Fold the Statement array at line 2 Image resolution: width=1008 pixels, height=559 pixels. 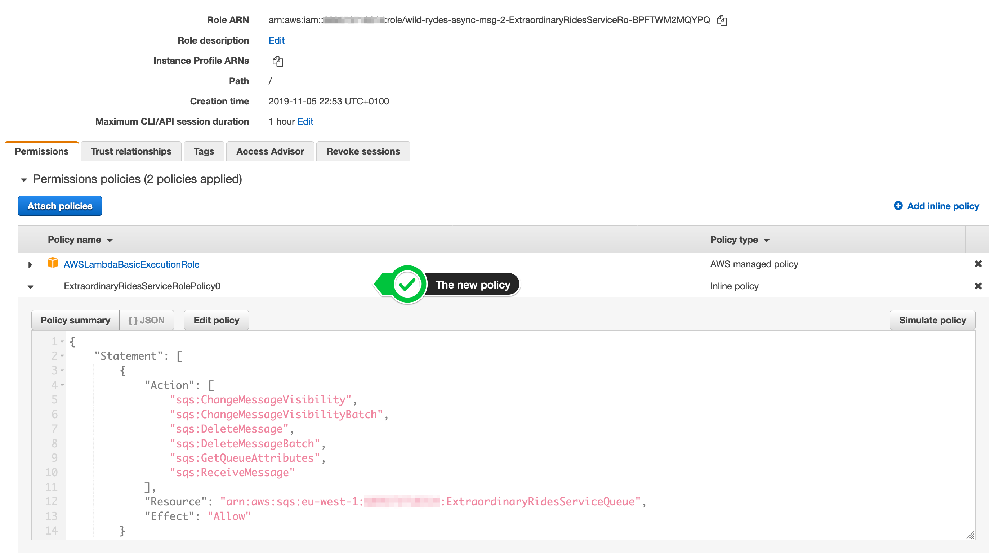62,356
